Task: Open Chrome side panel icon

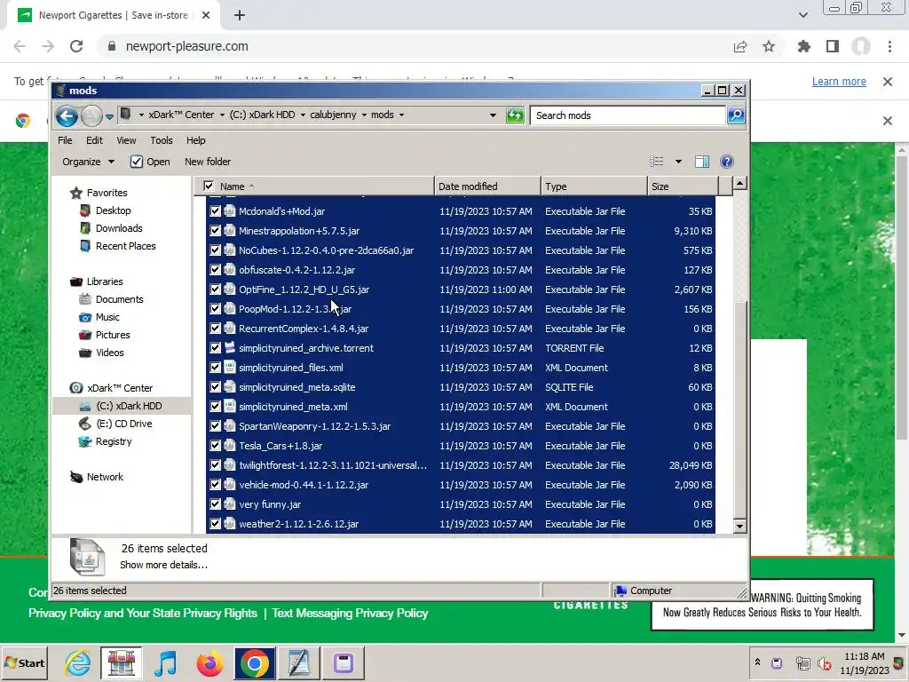Action: pyautogui.click(x=833, y=46)
